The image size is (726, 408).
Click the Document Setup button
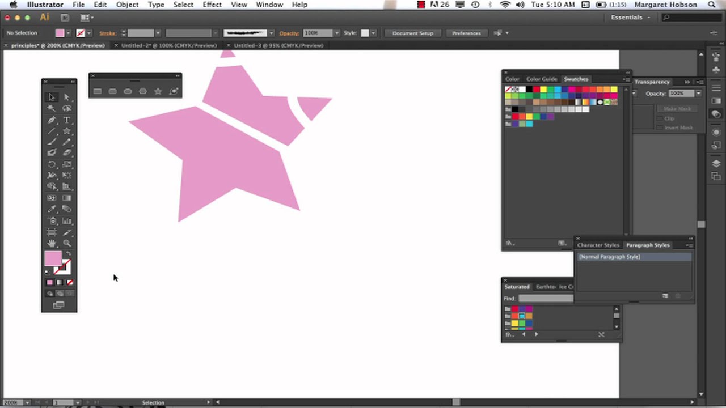[413, 33]
